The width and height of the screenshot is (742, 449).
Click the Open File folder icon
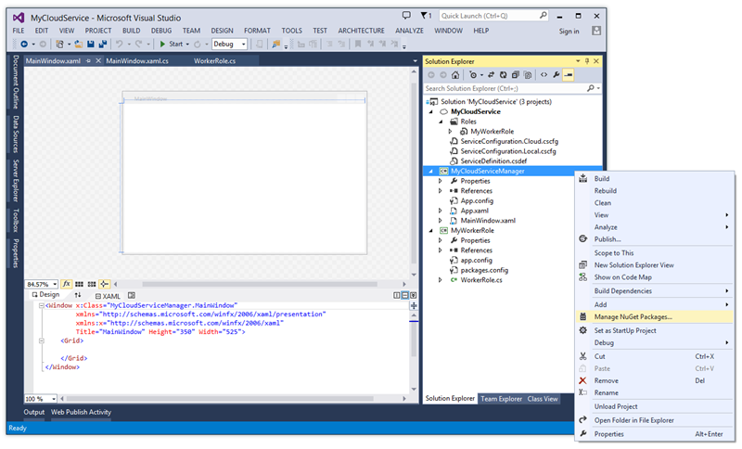(x=79, y=44)
